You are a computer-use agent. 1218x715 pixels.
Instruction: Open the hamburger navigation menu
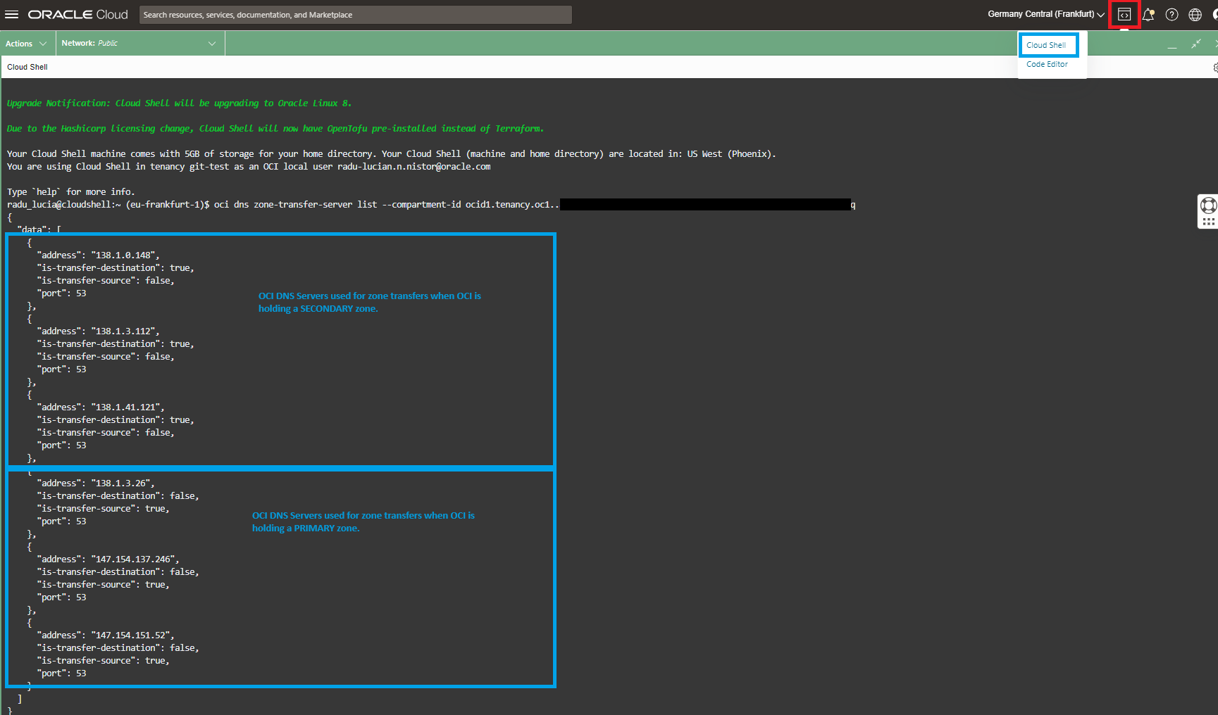pos(11,15)
